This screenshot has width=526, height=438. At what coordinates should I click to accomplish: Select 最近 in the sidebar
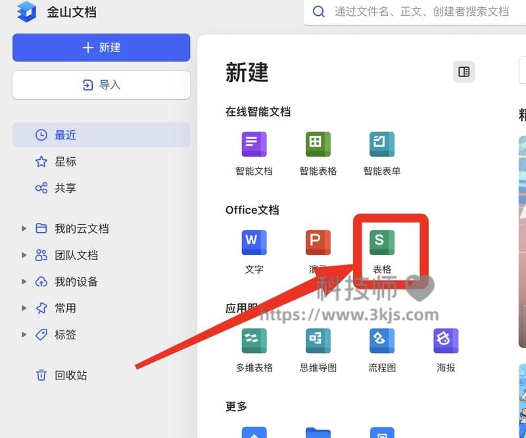tap(101, 135)
